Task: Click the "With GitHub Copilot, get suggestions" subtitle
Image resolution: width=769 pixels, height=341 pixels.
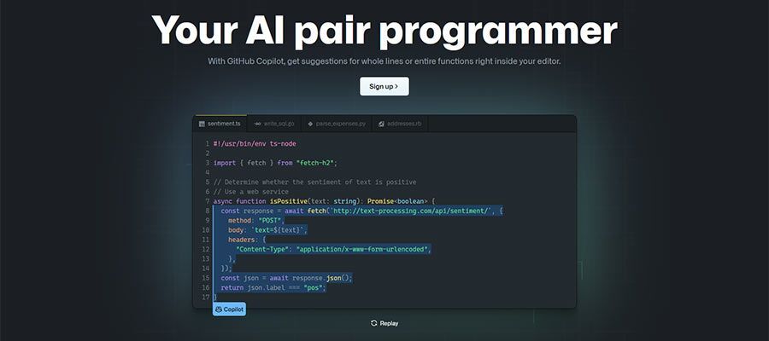Action: click(384, 61)
